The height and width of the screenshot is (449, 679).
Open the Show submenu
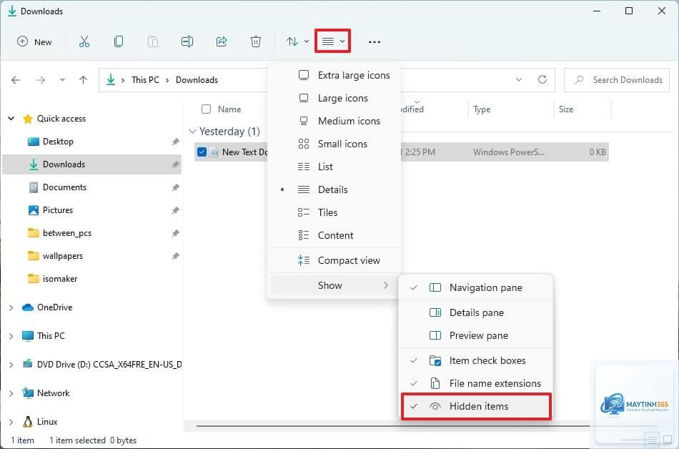tap(334, 285)
